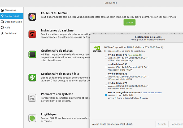This screenshot has width=183, height=128.
Task: Click the Gestionnaire de pilotes chip icon
Action: 32,54
